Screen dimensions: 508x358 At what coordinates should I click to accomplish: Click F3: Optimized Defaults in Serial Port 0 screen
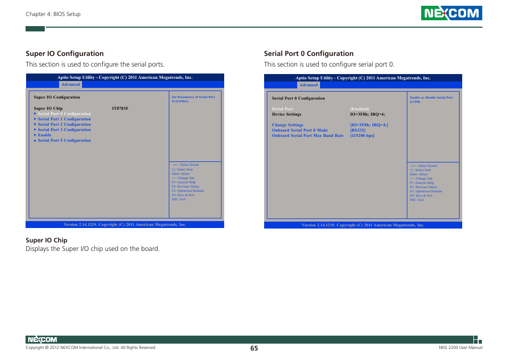pos(426,191)
